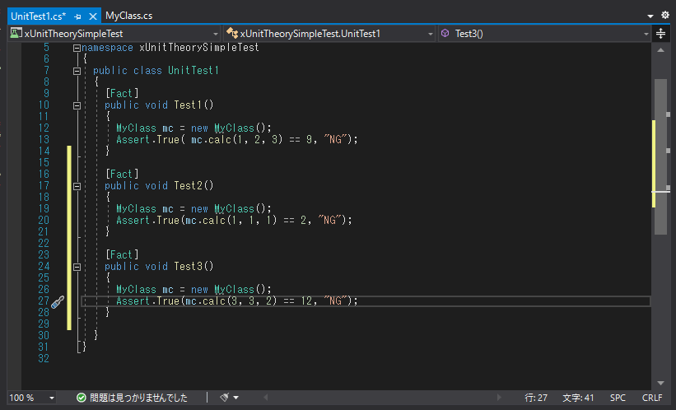The width and height of the screenshot is (676, 410).
Task: Click line number 32 in the margin
Action: 44,359
